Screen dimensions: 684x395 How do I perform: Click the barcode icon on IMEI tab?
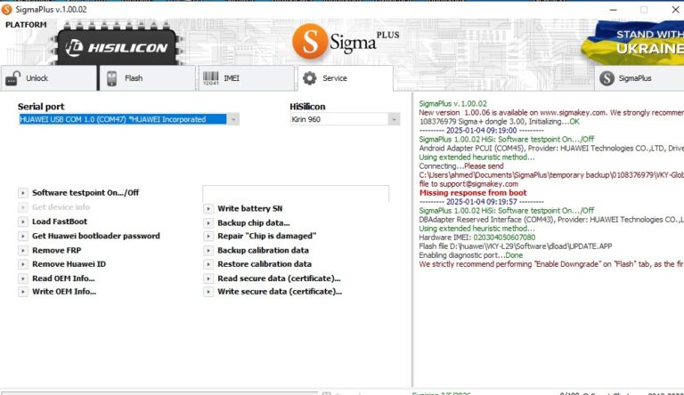[211, 78]
